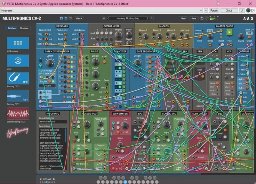Click the Keyboard Bend output jack

click(x=65, y=39)
